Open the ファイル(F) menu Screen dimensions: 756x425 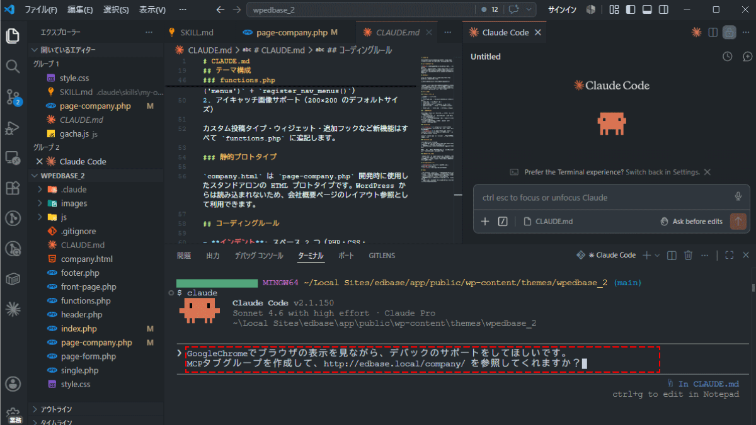coord(40,9)
